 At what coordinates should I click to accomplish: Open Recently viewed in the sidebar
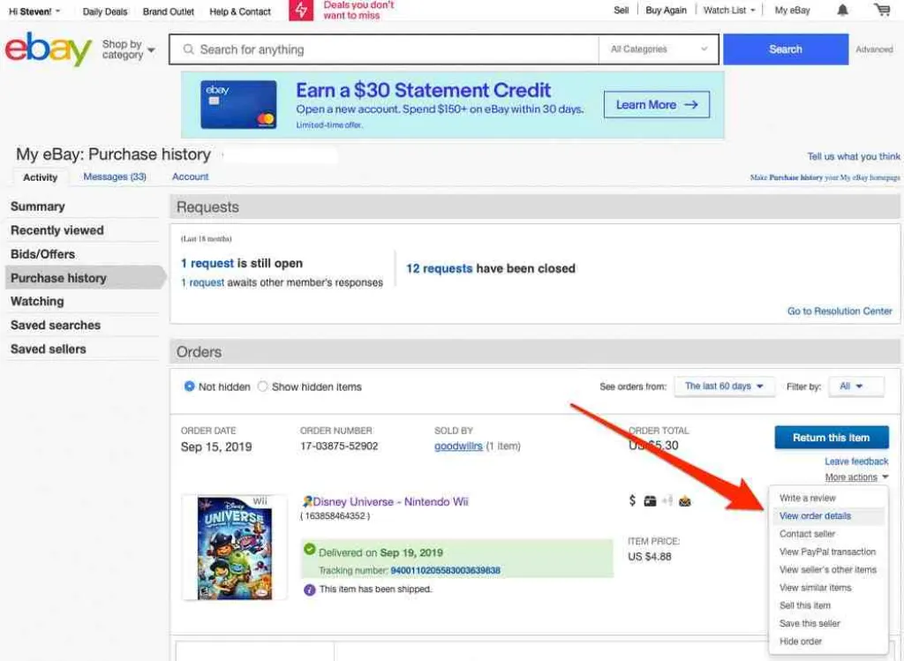click(x=57, y=230)
